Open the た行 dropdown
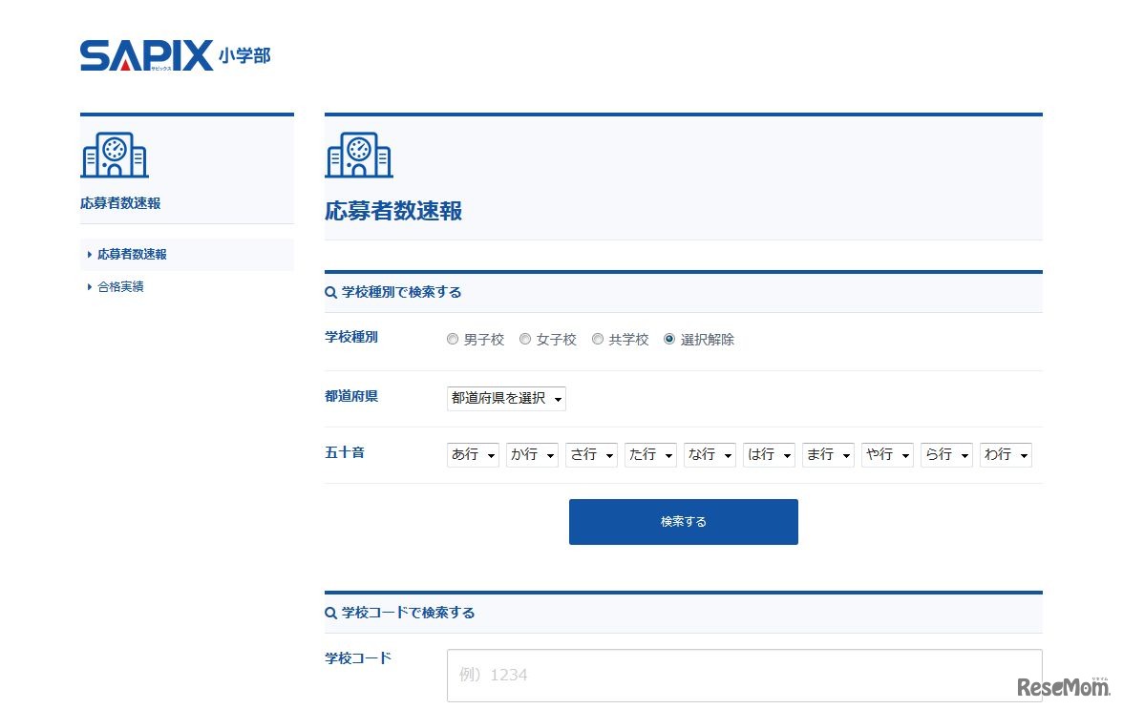 pyautogui.click(x=650, y=455)
